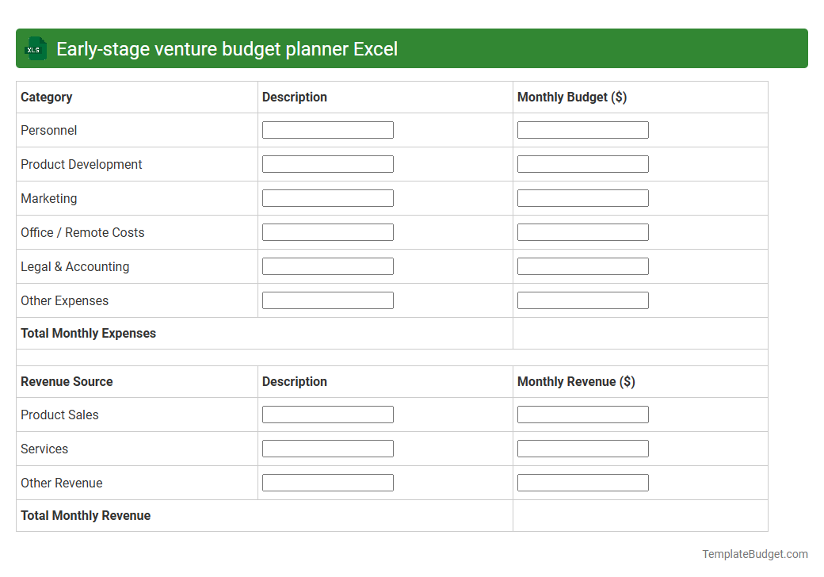Click the Other Expenses budget input
Viewport: 824px width, 577px height.
[582, 300]
